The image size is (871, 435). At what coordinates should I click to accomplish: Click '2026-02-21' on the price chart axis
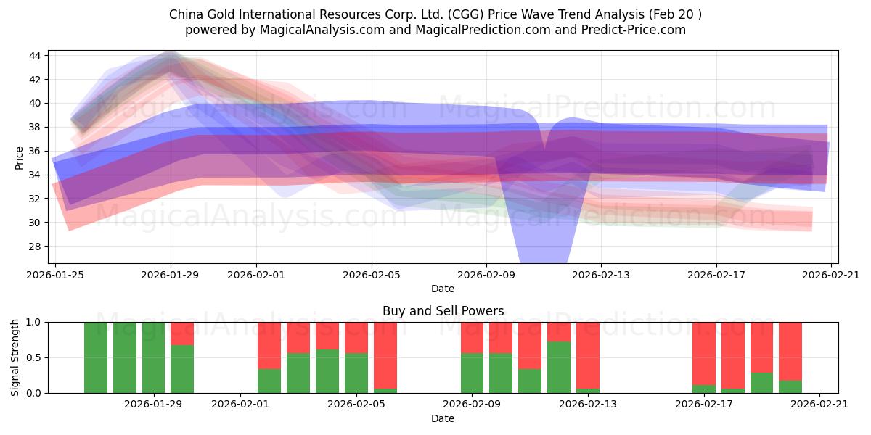831,274
